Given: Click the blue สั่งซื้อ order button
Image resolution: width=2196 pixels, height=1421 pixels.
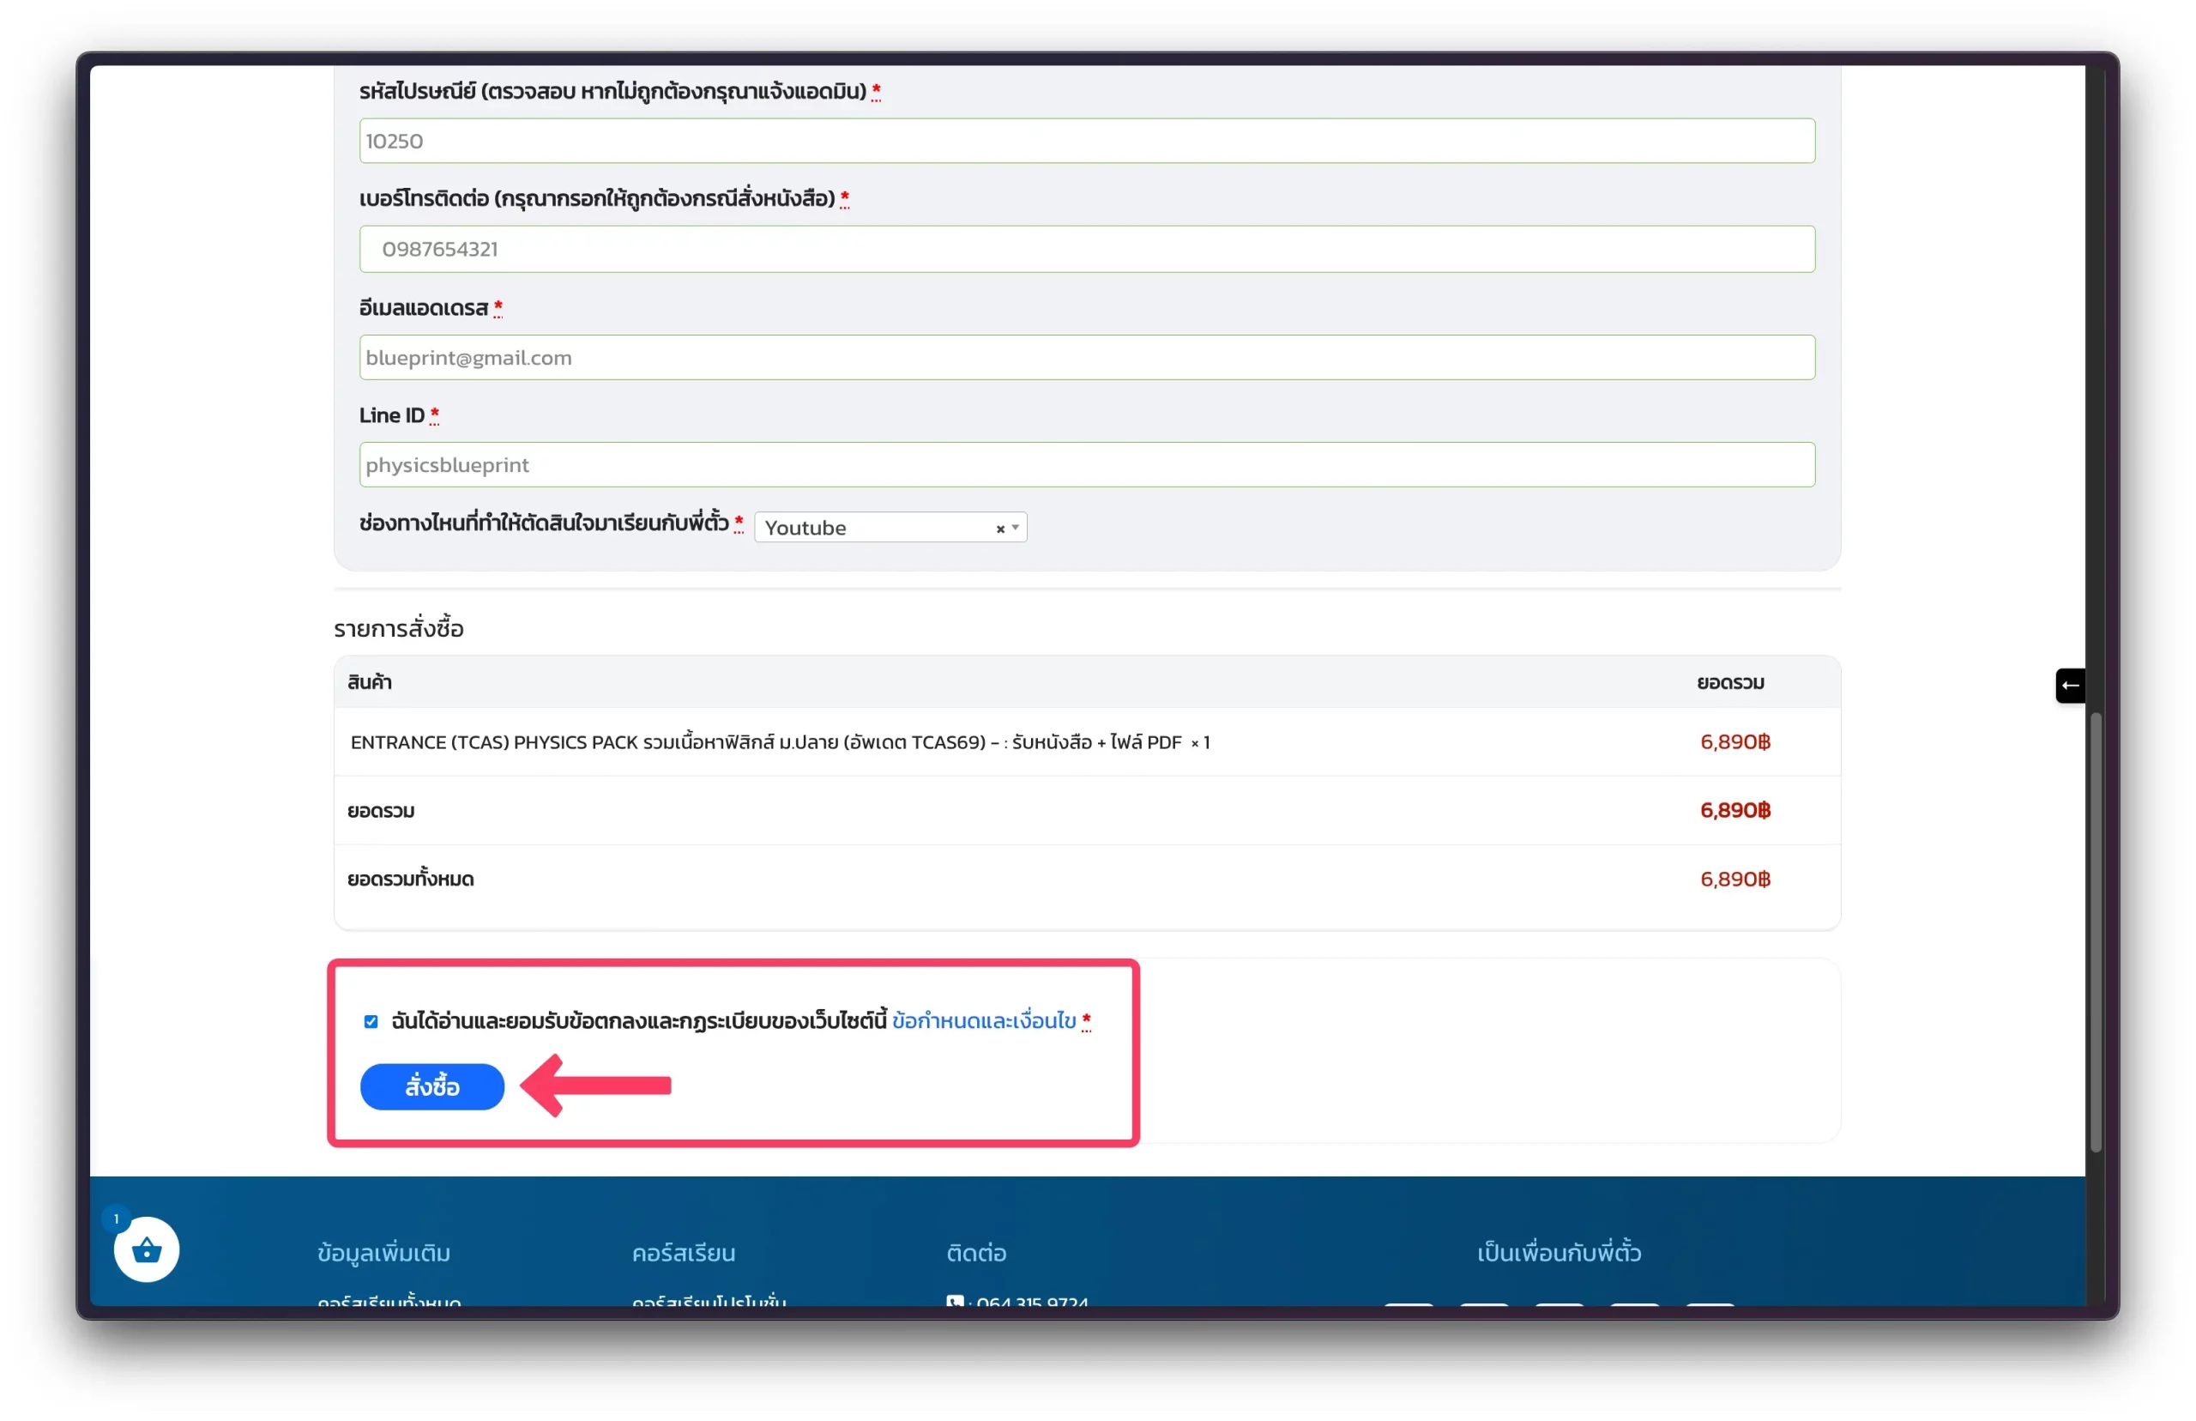Looking at the screenshot, I should (x=431, y=1087).
